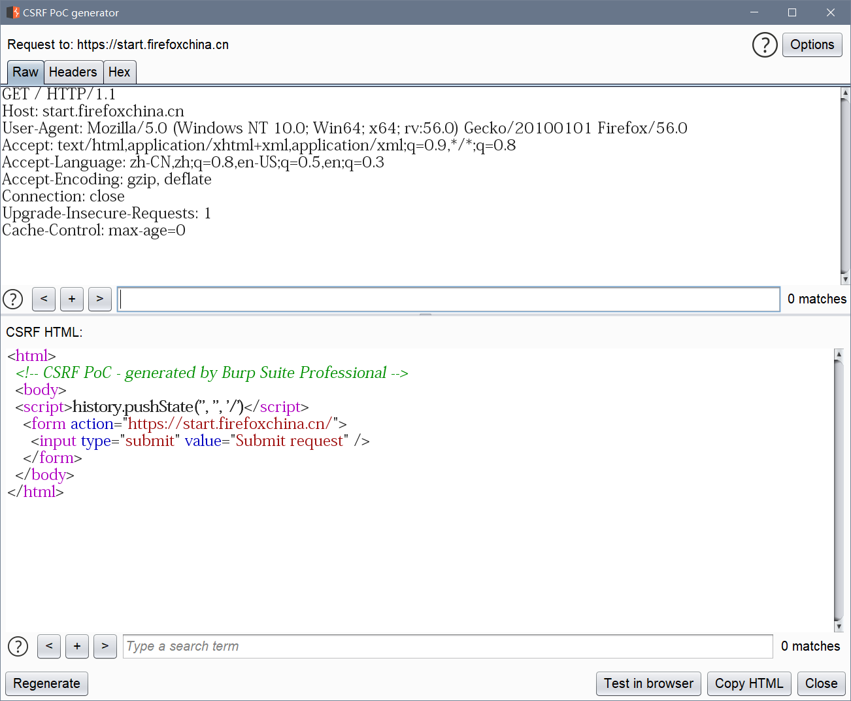Switch to the Raw tab
The width and height of the screenshot is (851, 701).
(25, 72)
